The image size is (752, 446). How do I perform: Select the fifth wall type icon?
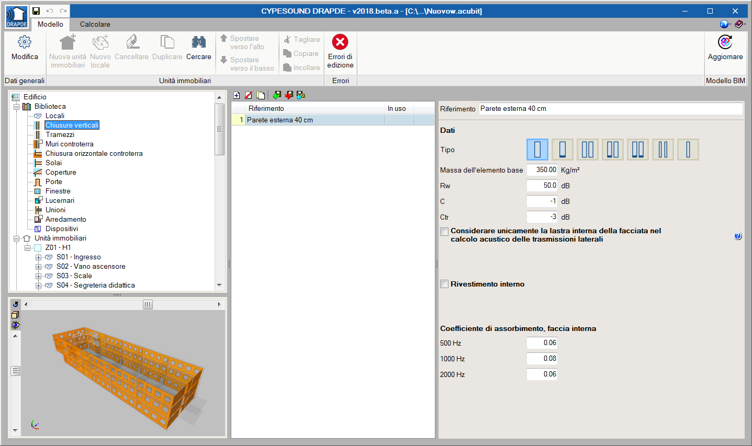pyautogui.click(x=638, y=150)
